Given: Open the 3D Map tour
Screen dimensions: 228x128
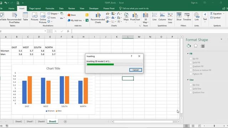Looking at the screenshot, I should click(145, 18).
